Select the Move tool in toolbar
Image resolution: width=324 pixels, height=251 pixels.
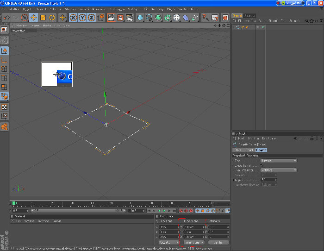(33, 18)
